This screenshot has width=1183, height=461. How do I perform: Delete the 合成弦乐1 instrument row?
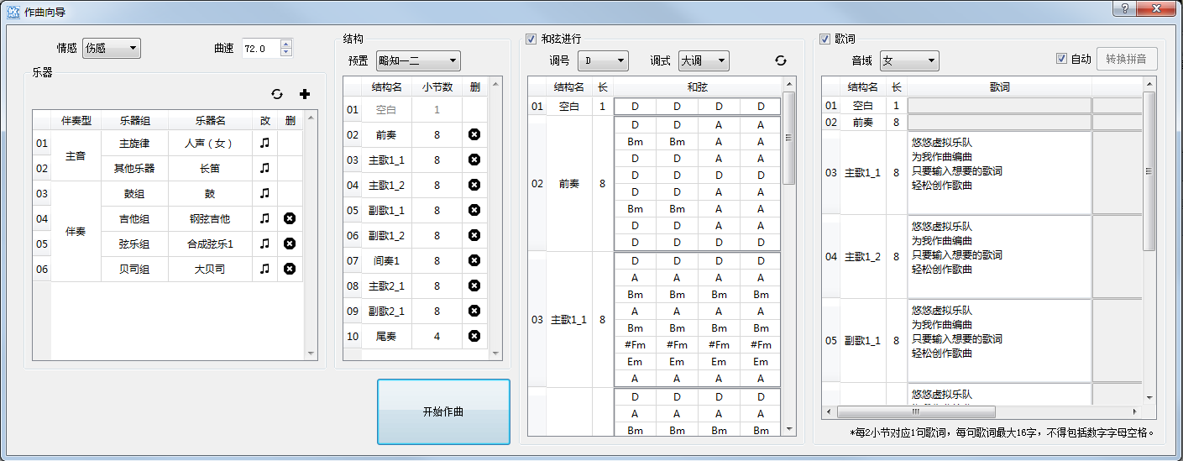(x=290, y=244)
